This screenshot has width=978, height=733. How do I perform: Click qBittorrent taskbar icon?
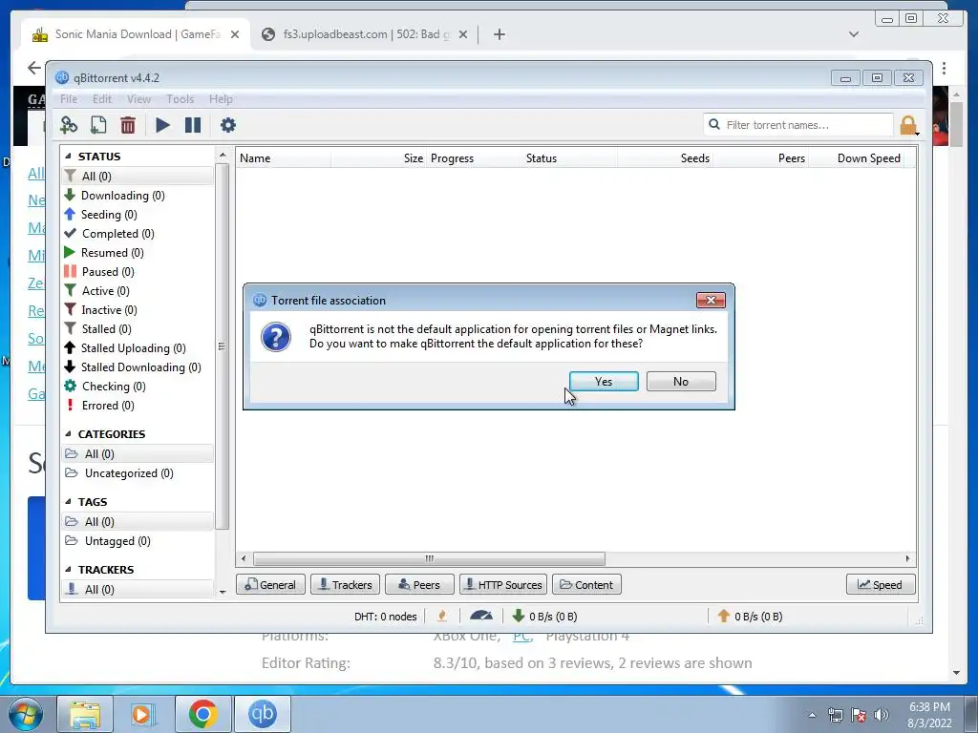tap(263, 714)
